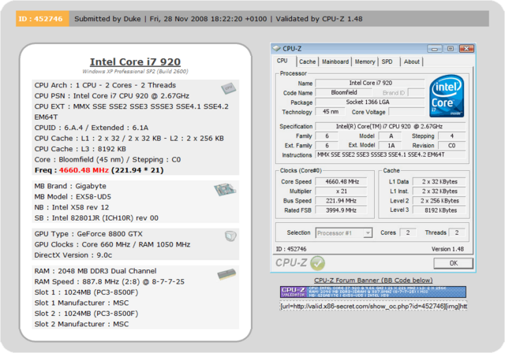
Task: Click the L1 Inst. cache value
Action: (x=440, y=191)
